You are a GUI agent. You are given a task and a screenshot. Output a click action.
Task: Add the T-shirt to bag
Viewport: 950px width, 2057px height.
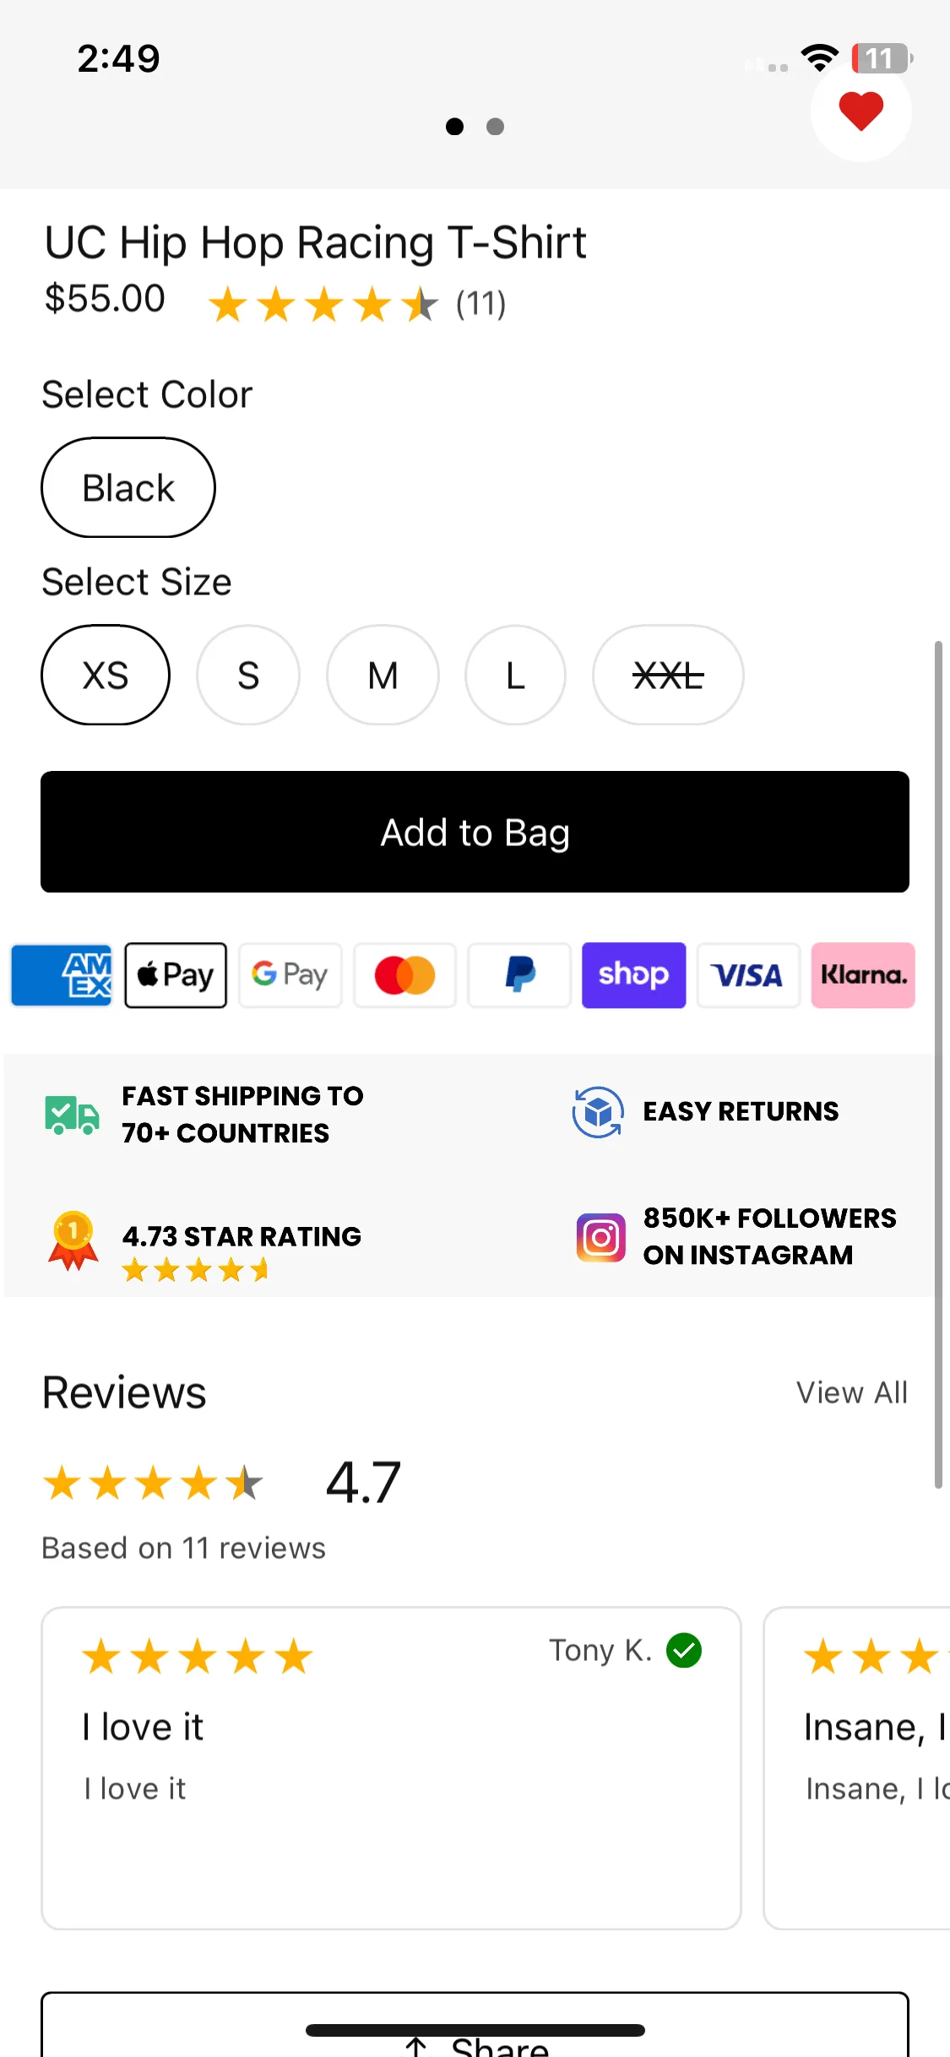tap(475, 832)
